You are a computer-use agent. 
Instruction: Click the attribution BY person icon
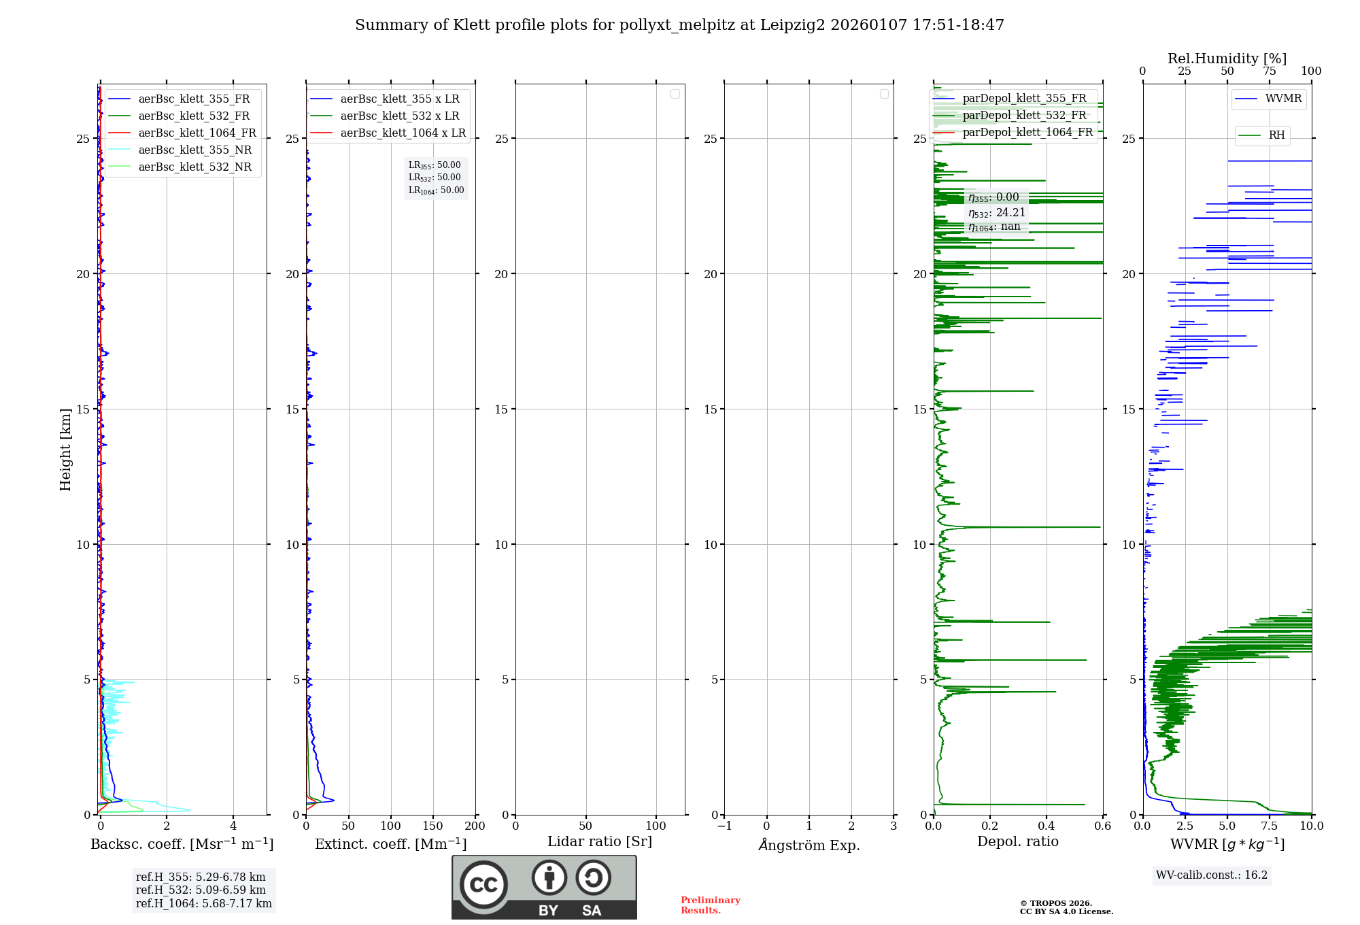pyautogui.click(x=549, y=877)
